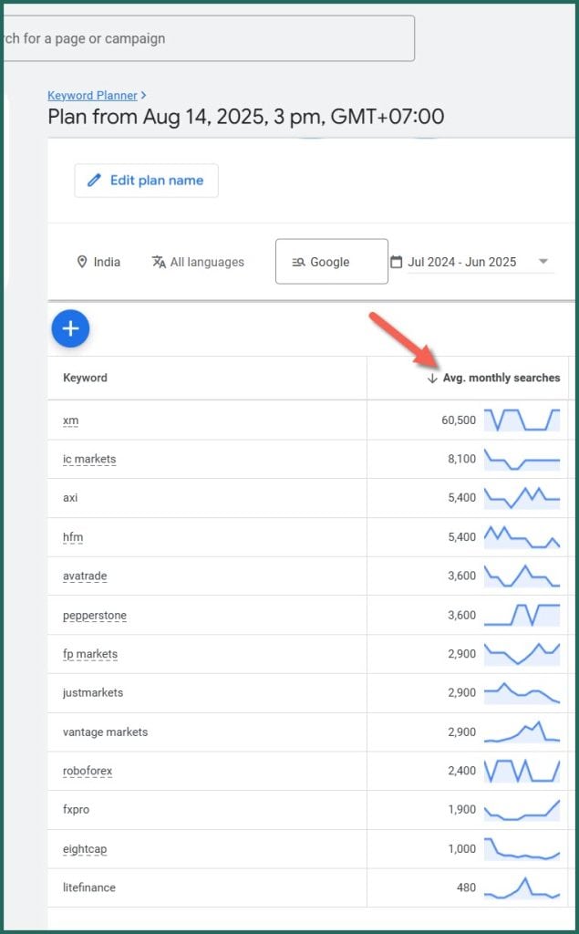Image resolution: width=579 pixels, height=934 pixels.
Task: Click the Keyword column header
Action: click(85, 378)
